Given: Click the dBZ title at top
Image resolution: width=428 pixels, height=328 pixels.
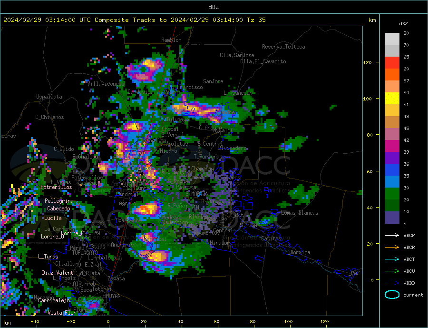Looking at the screenshot, I should tap(214, 7).
